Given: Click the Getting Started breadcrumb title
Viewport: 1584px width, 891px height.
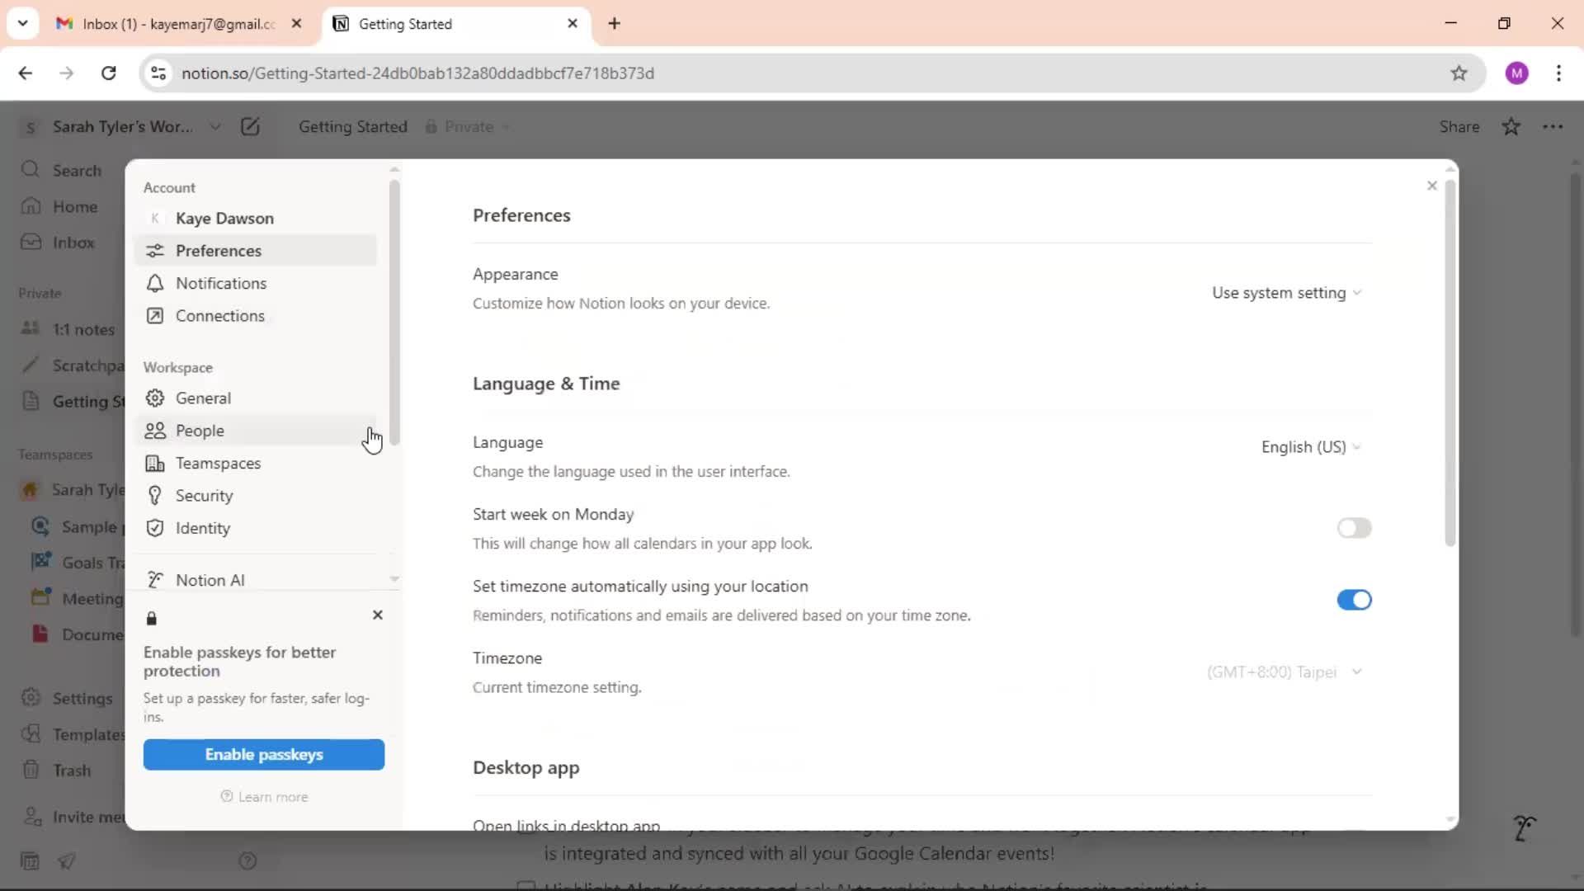Looking at the screenshot, I should pyautogui.click(x=352, y=126).
